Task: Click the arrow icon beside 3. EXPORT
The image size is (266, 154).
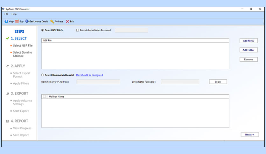Action: [8, 94]
